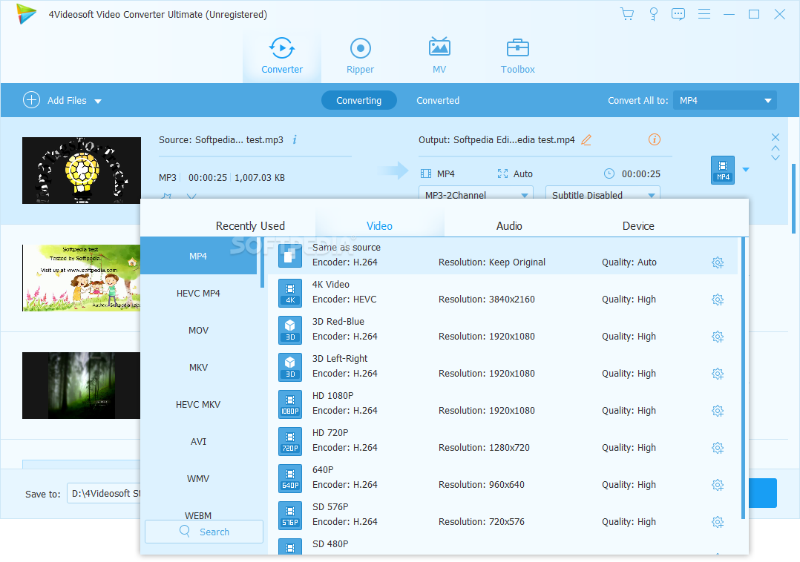Select the Softpedia test cartoon thumbnail
The image size is (800, 562).
tap(82, 278)
